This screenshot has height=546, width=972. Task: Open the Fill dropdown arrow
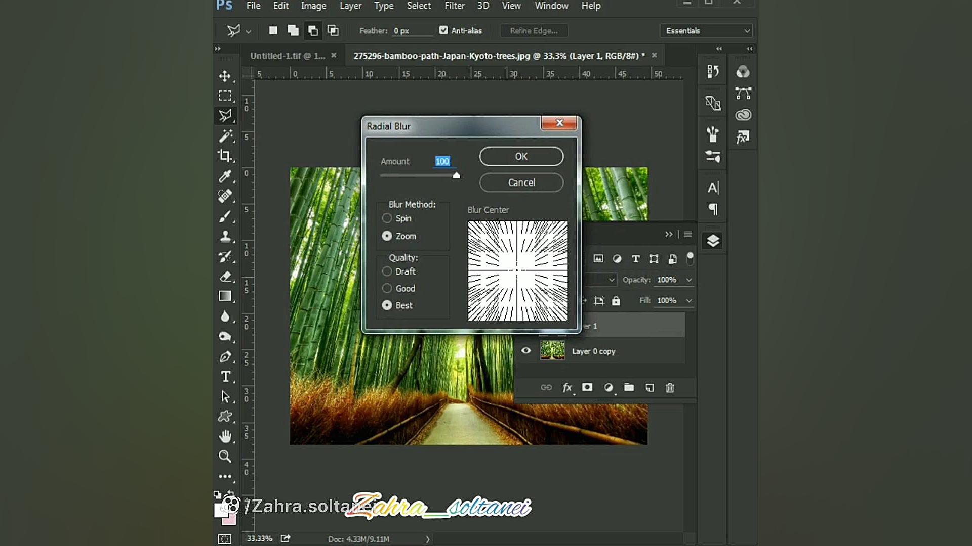click(x=689, y=300)
